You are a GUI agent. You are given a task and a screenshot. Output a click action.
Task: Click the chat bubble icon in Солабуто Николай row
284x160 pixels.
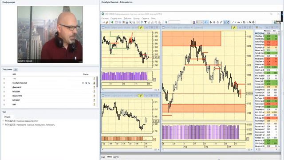89,83
